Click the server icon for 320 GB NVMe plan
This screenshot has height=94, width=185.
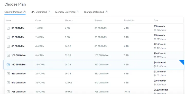pyautogui.click(x=8, y=65)
